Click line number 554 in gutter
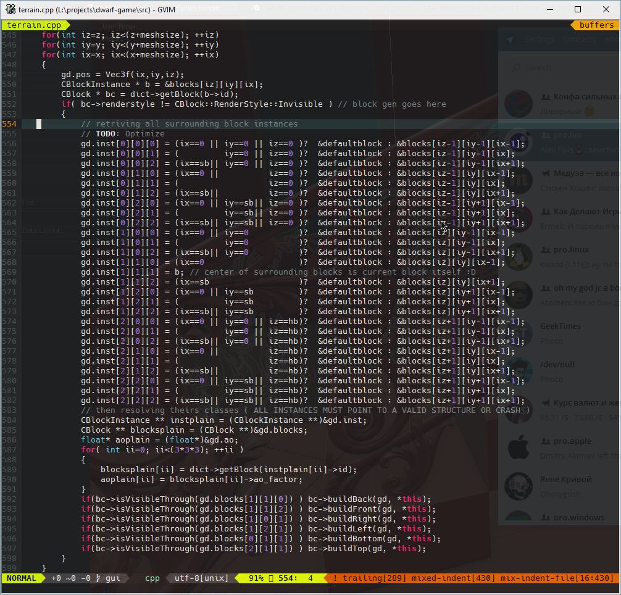The width and height of the screenshot is (621, 595). click(x=9, y=124)
